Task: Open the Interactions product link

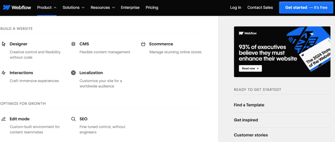Action: [x=21, y=73]
